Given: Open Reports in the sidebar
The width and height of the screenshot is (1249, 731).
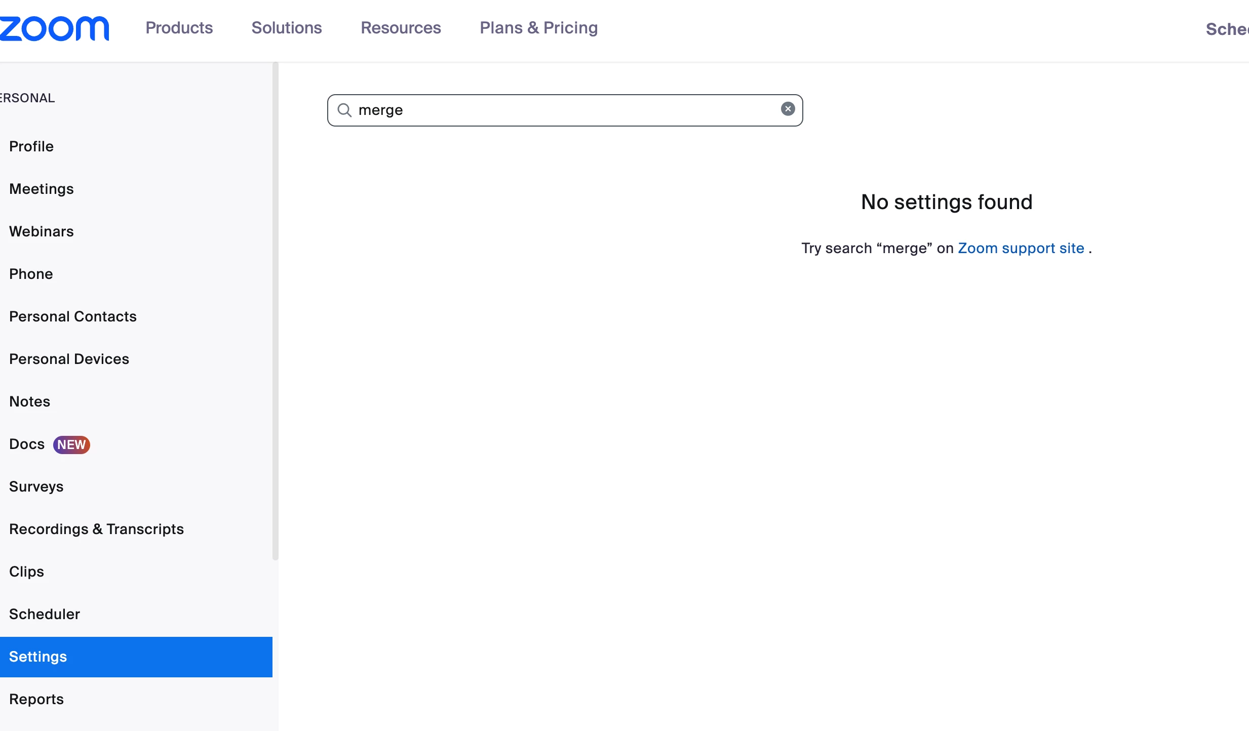Looking at the screenshot, I should pos(36,699).
